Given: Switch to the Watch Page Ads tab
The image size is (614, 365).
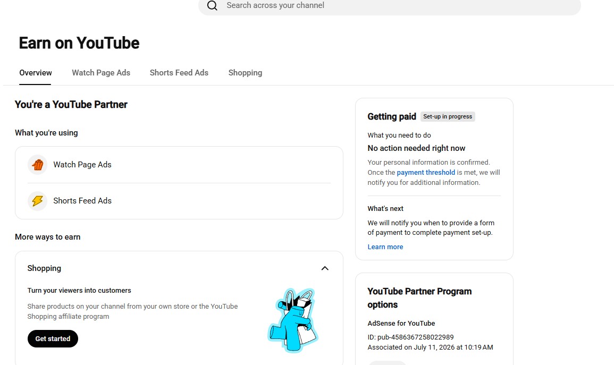Looking at the screenshot, I should click(x=101, y=73).
